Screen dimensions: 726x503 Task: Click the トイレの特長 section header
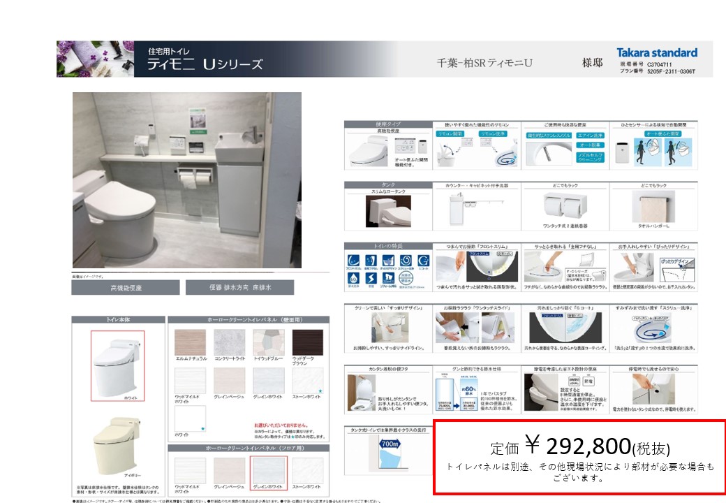387,246
